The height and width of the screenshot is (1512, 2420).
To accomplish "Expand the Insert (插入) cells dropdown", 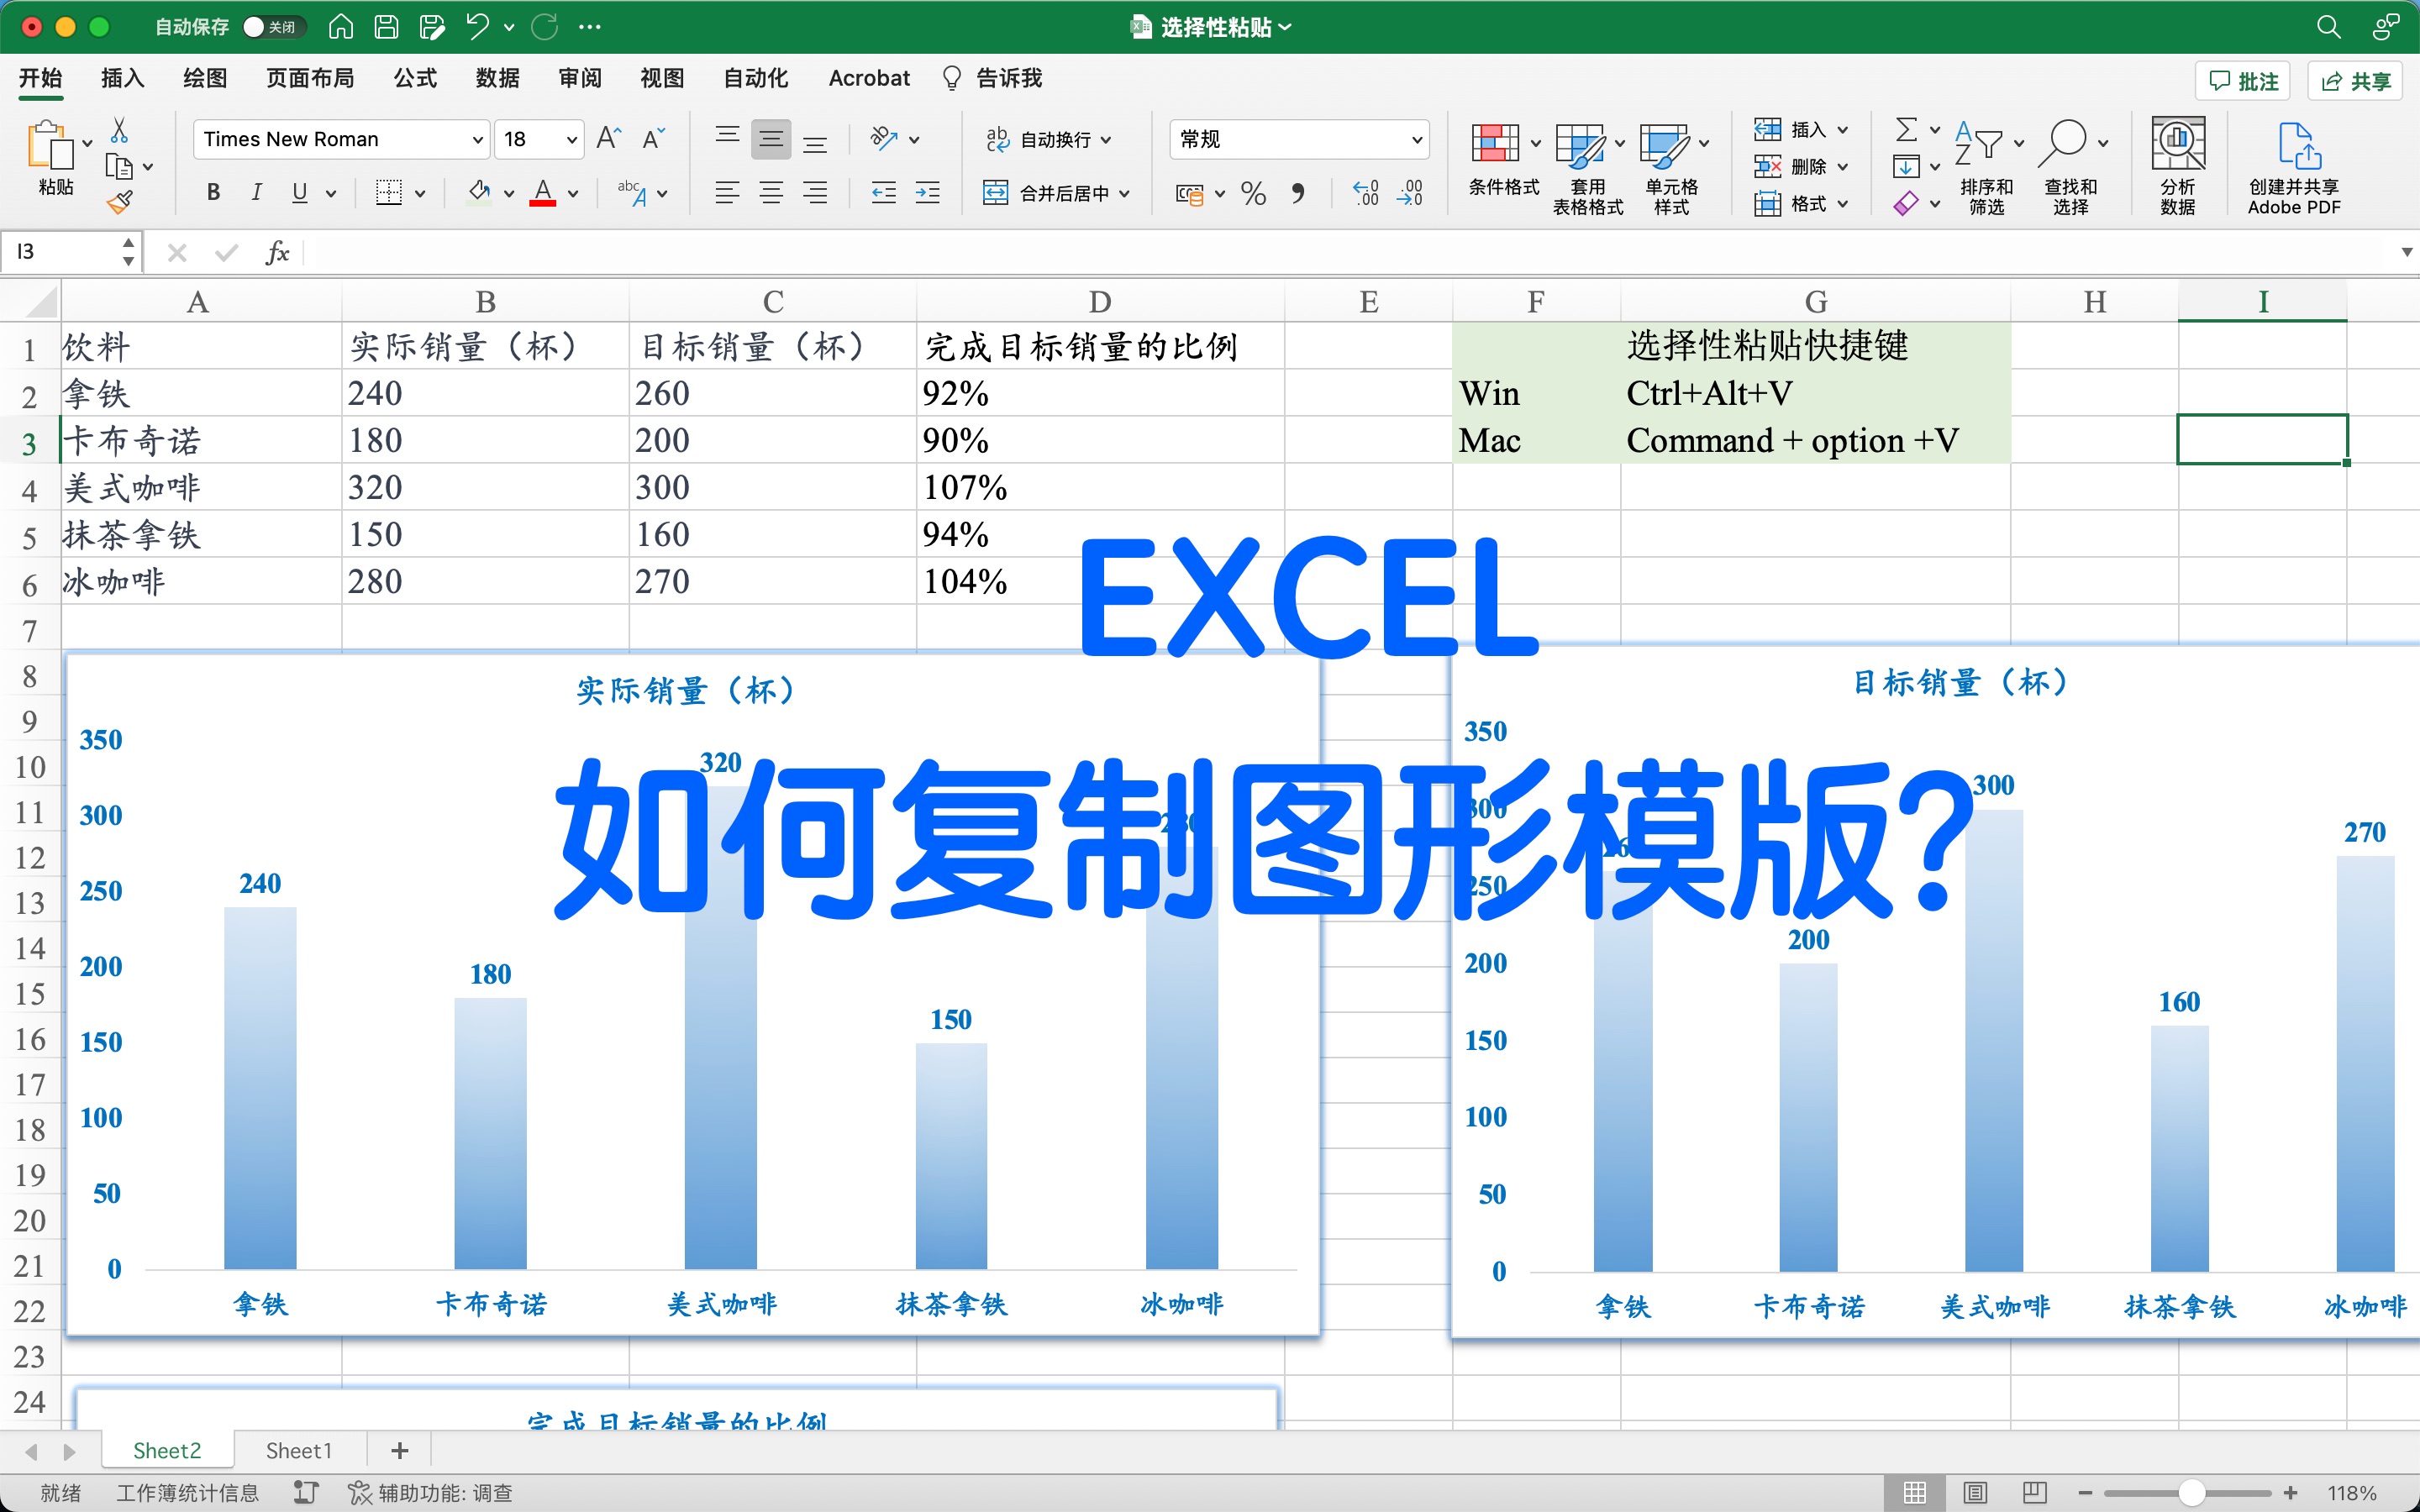I will click(1843, 130).
